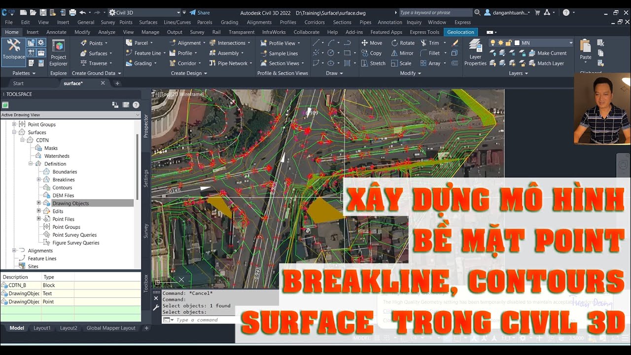This screenshot has height=355, width=631.
Task: Expand the Breaklines tree node
Action: [x=39, y=179]
